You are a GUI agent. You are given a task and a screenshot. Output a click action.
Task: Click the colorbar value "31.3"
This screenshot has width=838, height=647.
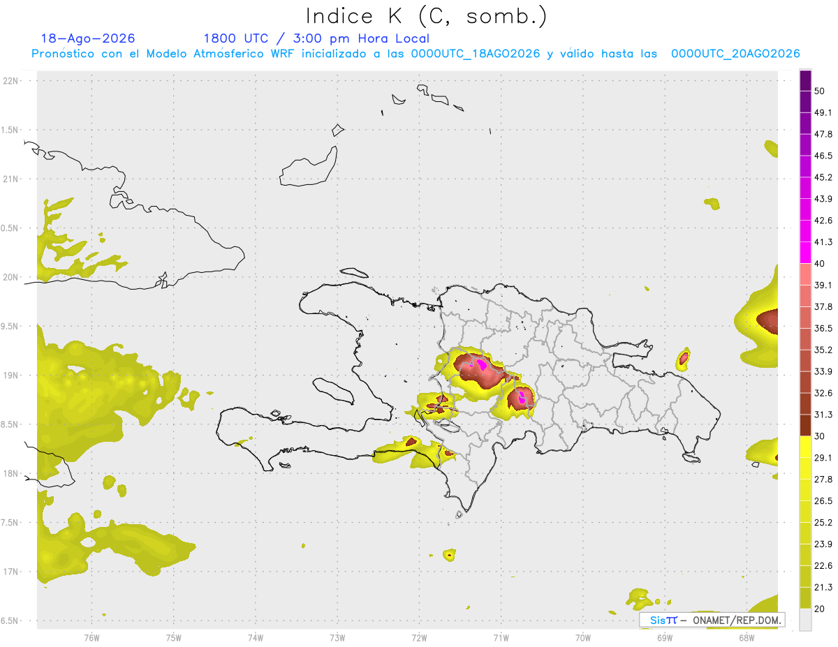click(823, 415)
